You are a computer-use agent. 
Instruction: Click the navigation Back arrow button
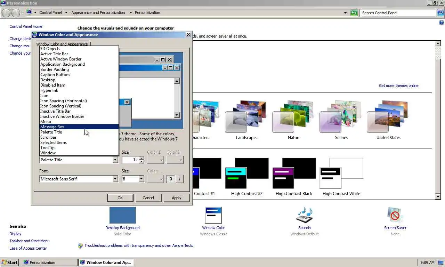tap(6, 13)
